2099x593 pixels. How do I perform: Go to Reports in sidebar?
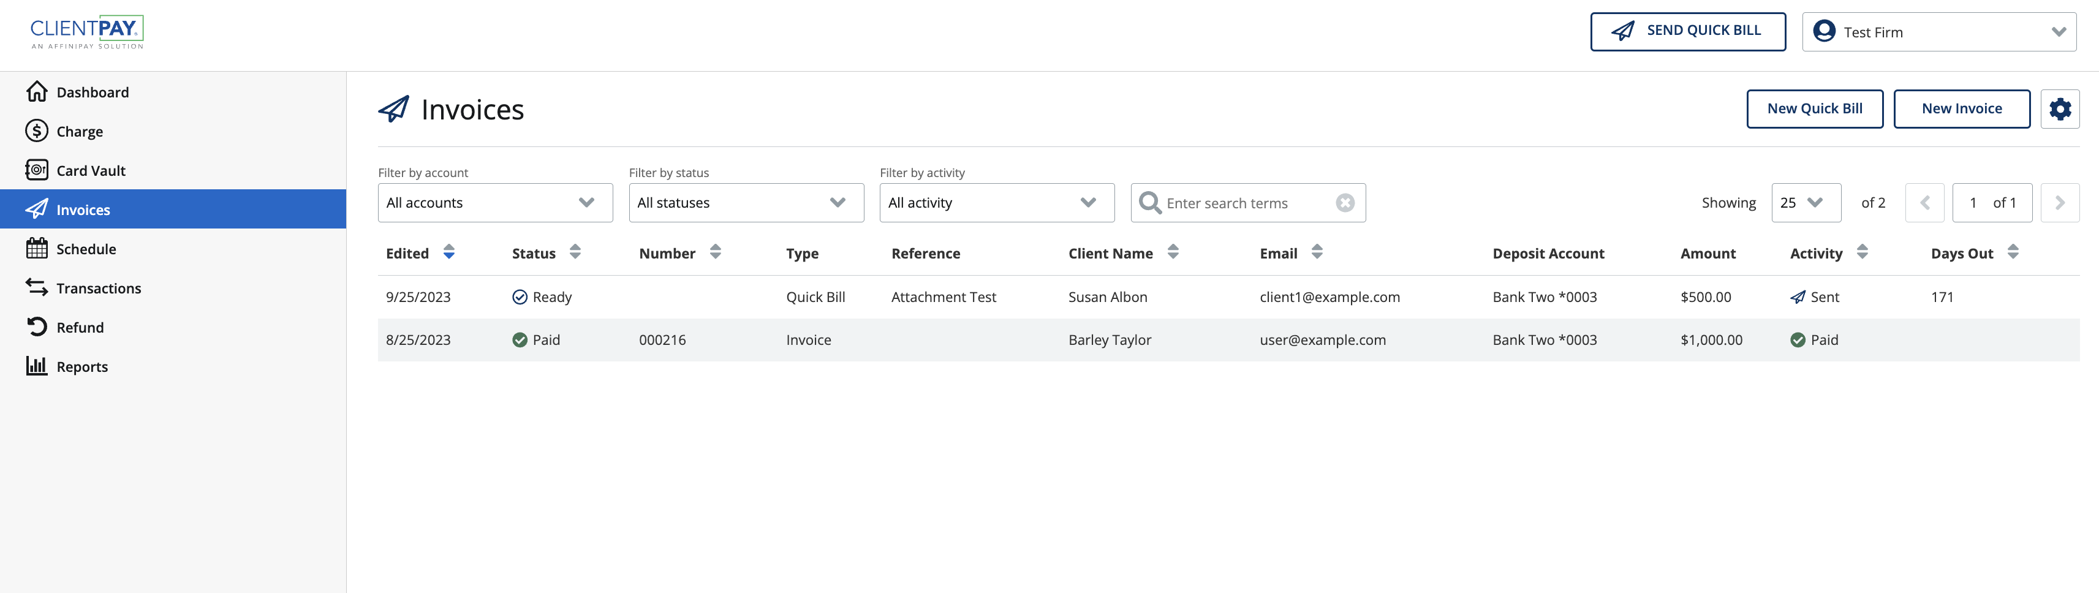pyautogui.click(x=173, y=366)
